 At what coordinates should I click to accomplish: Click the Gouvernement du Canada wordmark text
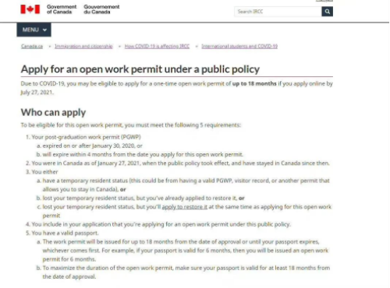point(101,9)
